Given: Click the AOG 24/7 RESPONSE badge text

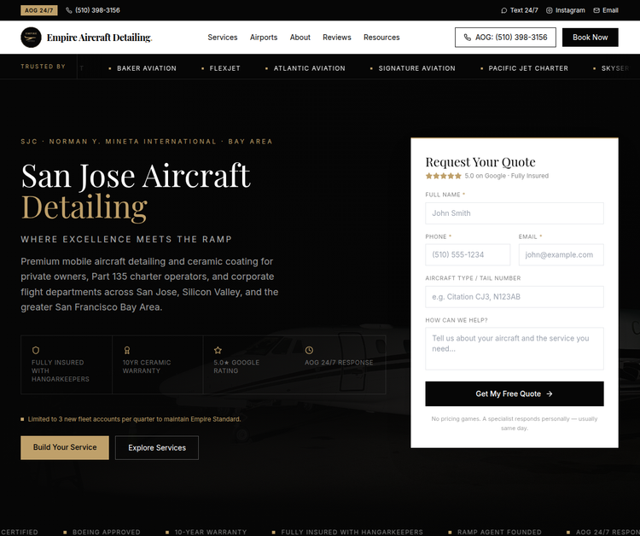Looking at the screenshot, I should (339, 363).
